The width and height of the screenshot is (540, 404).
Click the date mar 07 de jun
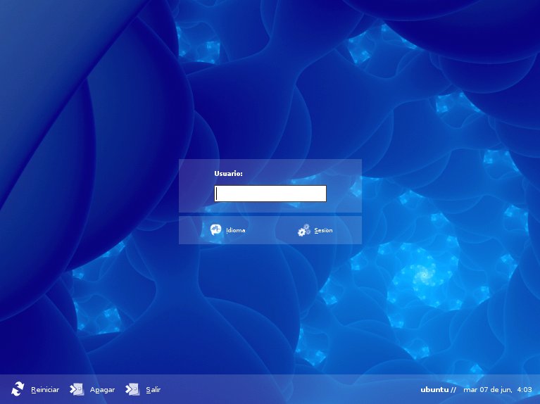coord(488,390)
